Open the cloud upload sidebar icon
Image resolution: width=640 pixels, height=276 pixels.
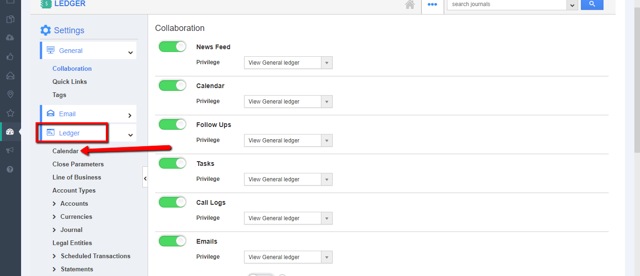(10, 38)
